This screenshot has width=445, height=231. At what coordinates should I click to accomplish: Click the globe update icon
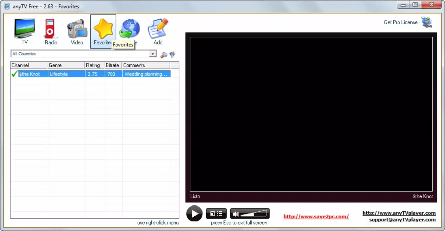point(130,29)
